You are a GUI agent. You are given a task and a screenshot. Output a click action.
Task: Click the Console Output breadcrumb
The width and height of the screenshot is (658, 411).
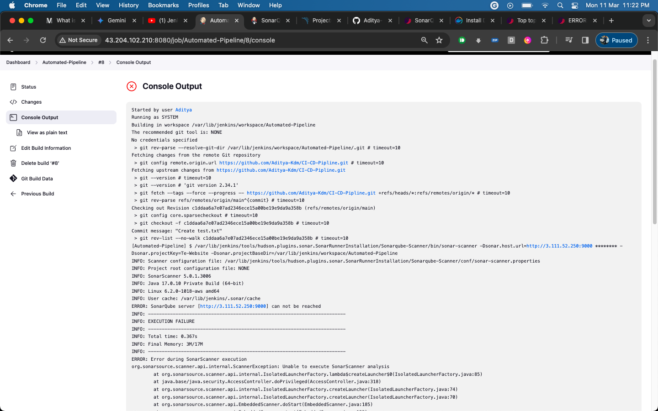point(133,63)
